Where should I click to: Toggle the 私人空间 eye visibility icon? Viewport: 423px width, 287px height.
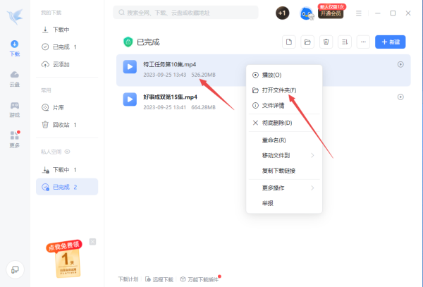click(x=68, y=152)
